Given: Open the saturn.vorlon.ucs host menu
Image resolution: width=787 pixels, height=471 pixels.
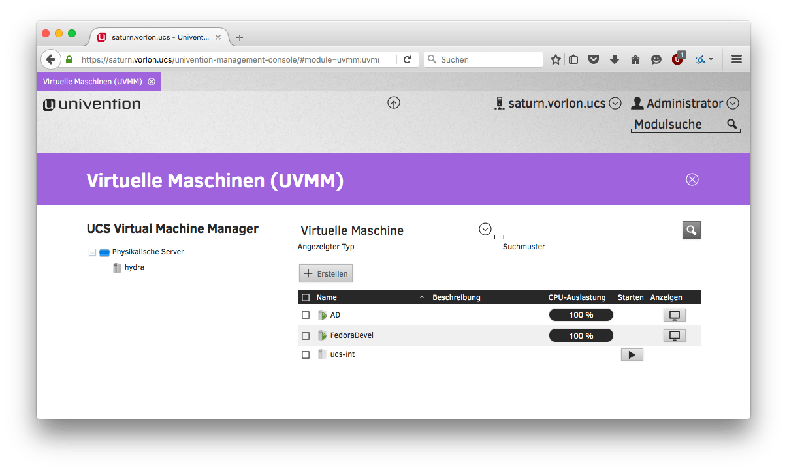Looking at the screenshot, I should tap(615, 103).
